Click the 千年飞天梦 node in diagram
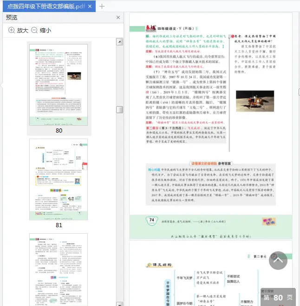Image resolution: width=300 pixels, height=306 pixels. [184, 278]
